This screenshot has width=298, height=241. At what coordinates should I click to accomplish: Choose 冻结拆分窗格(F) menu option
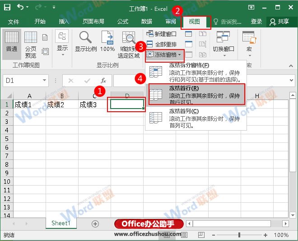[x=196, y=72]
